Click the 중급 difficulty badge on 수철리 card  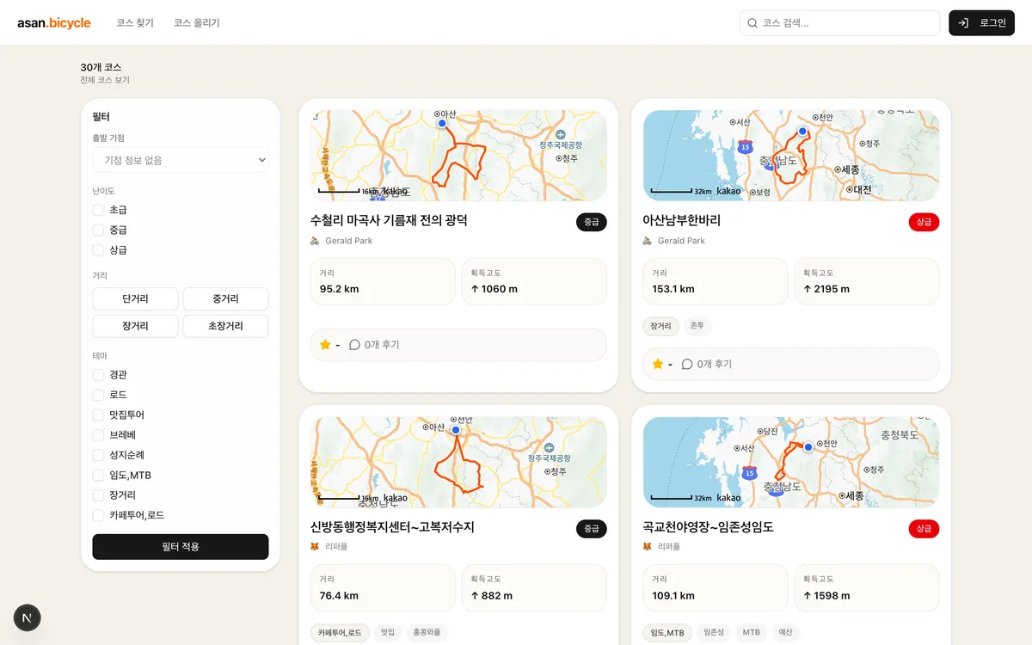tap(591, 221)
